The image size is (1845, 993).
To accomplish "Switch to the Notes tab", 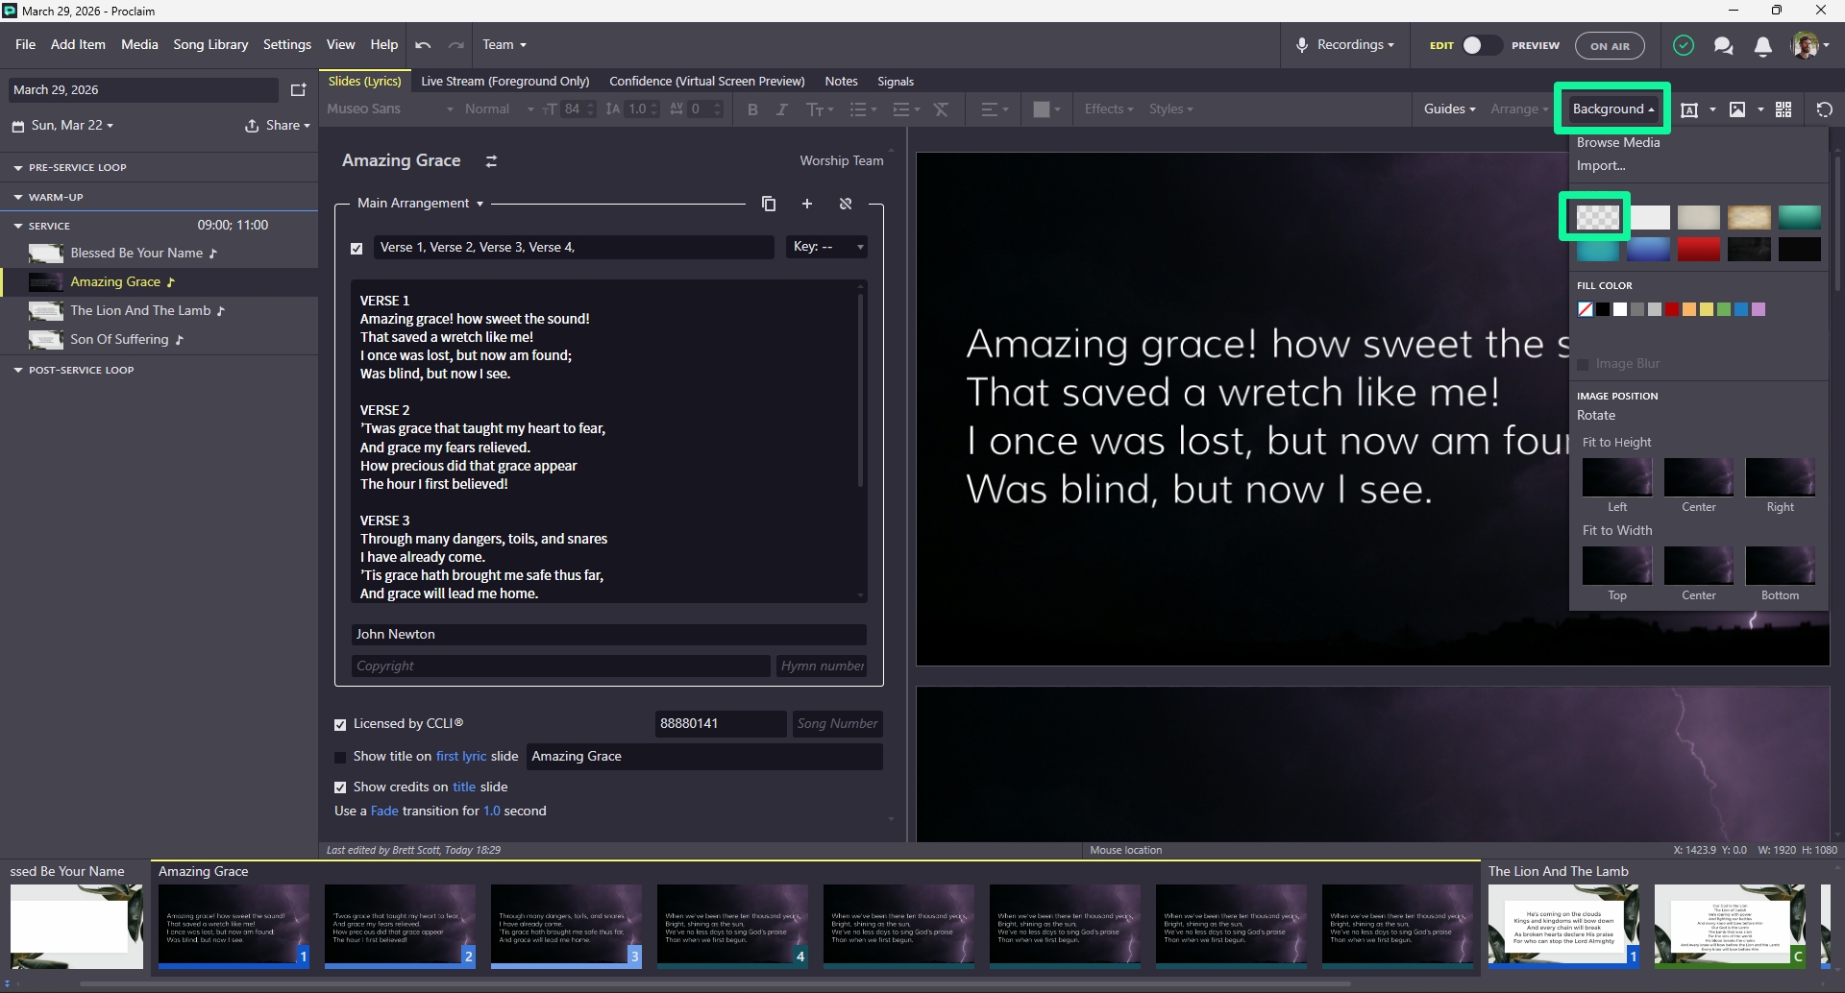I will tap(841, 82).
